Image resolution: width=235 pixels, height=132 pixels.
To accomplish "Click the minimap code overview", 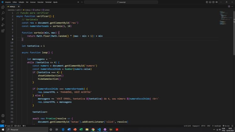I will click(226, 18).
